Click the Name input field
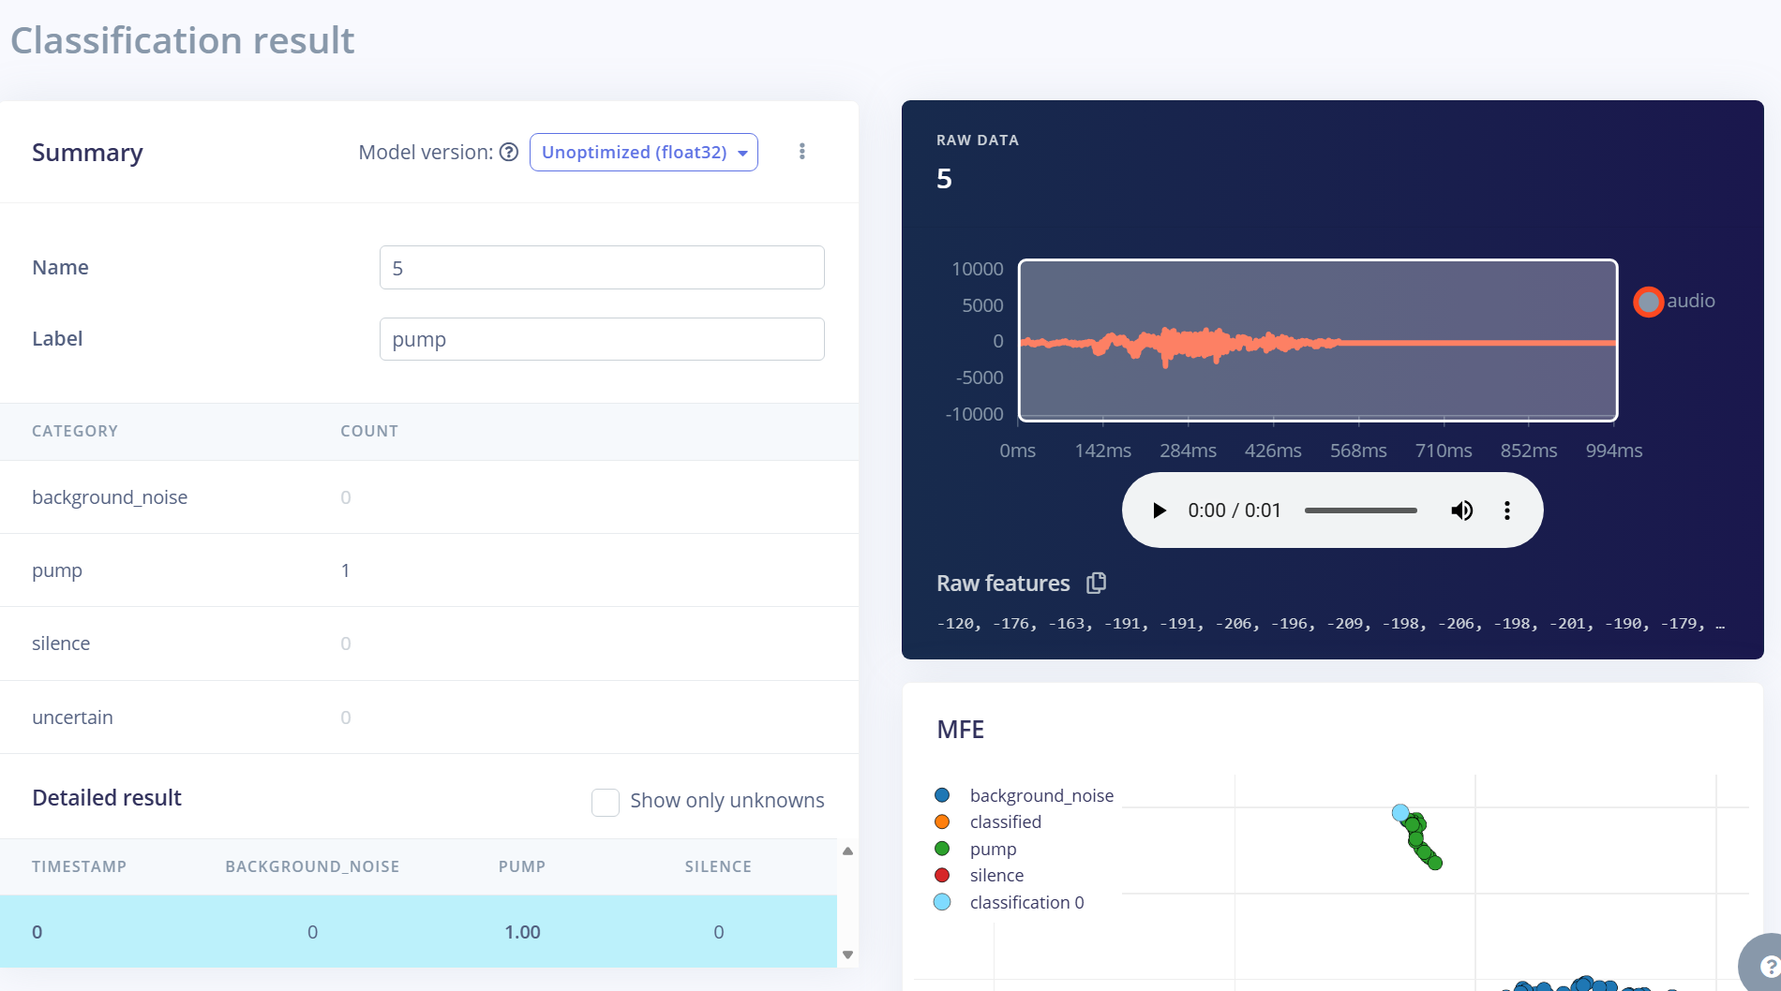Image resolution: width=1781 pixels, height=991 pixels. pos(602,268)
